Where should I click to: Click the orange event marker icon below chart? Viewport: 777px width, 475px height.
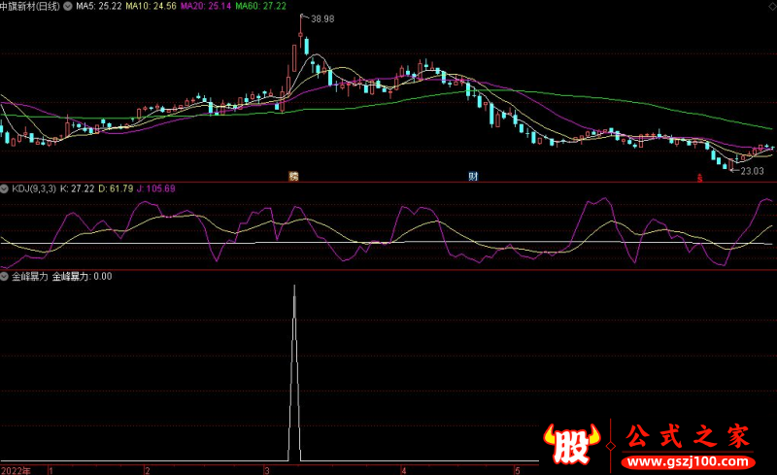(292, 176)
